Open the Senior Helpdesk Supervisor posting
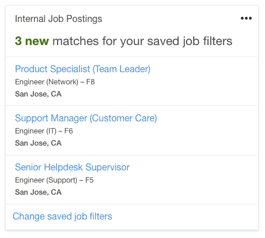This screenshot has height=238, width=265. click(72, 167)
